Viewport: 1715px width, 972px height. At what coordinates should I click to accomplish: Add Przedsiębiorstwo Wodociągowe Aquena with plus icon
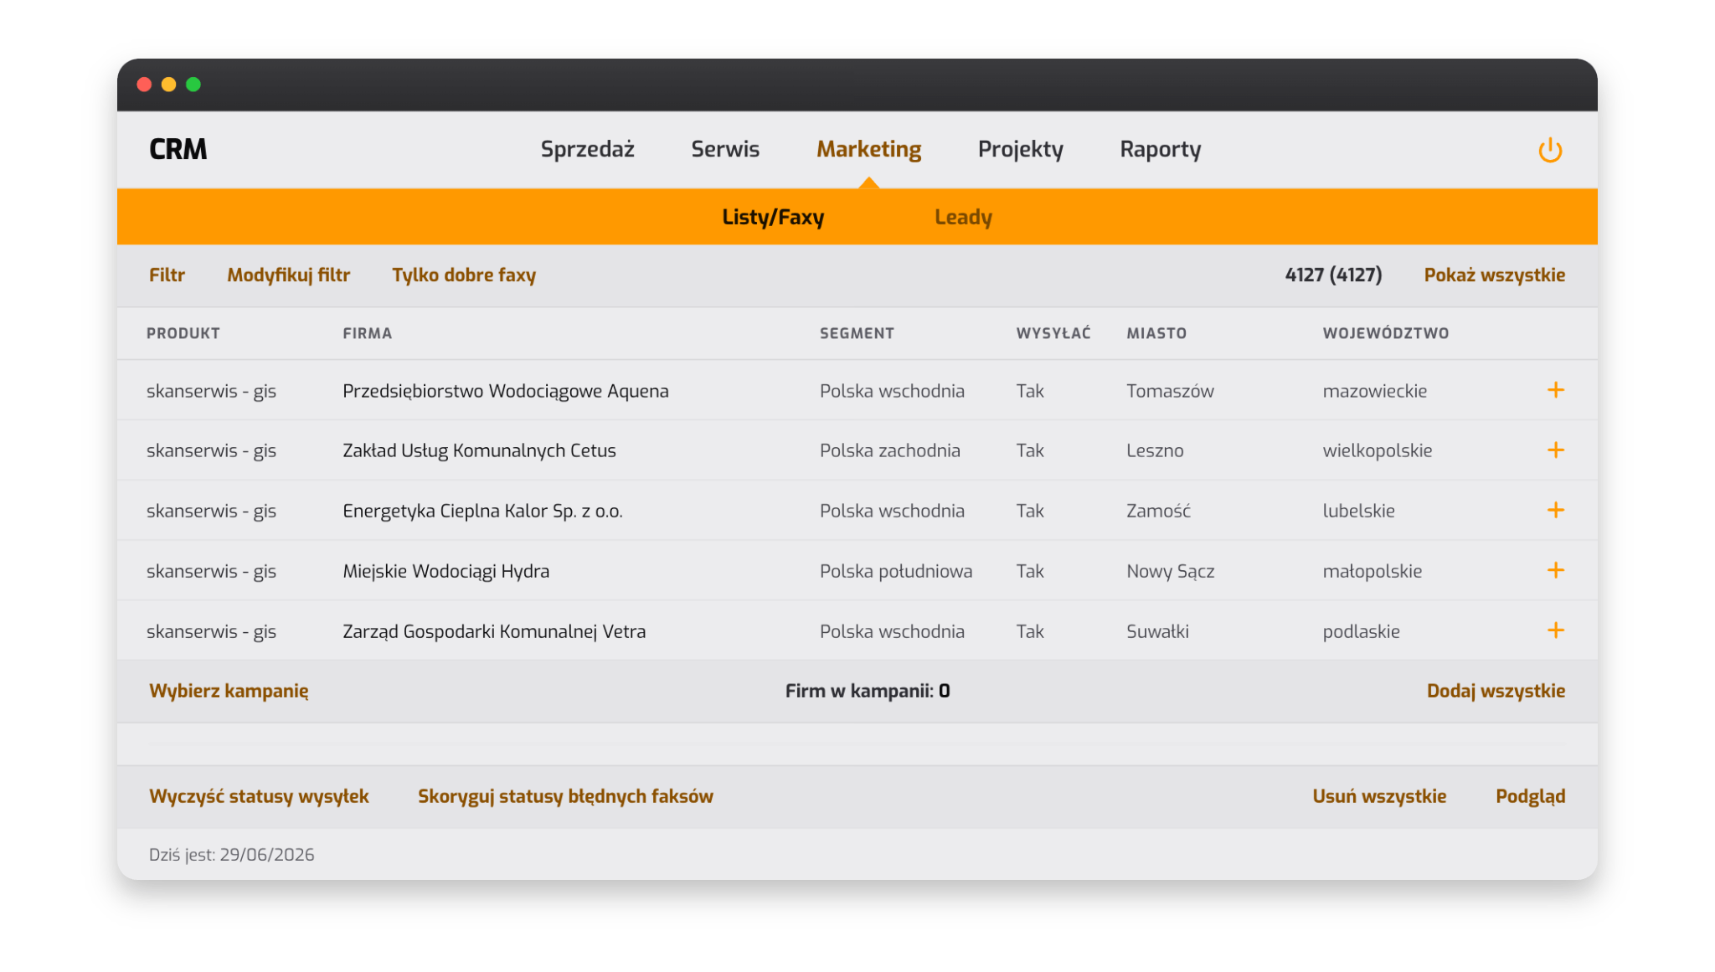(x=1556, y=390)
